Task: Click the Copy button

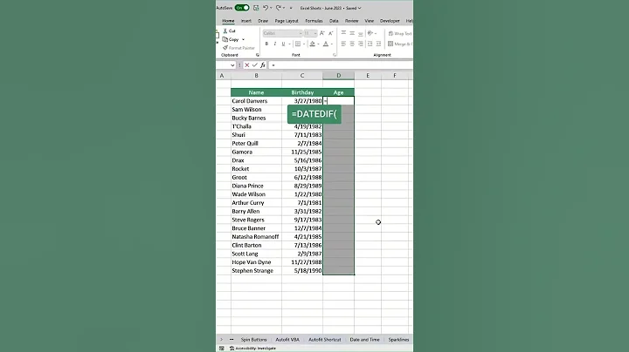Action: click(231, 39)
